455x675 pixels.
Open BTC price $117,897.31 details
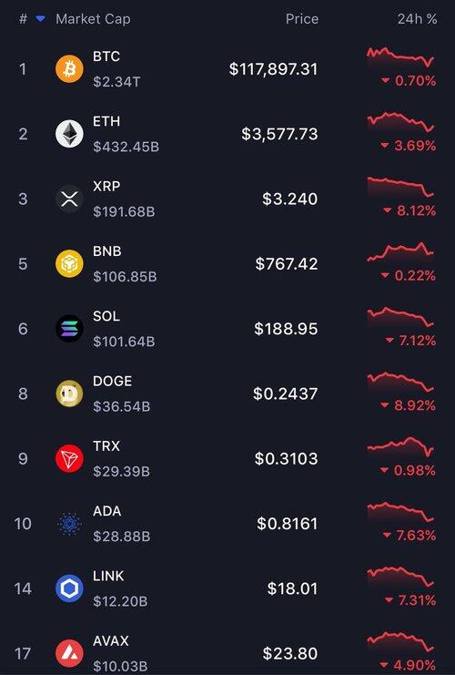coord(273,69)
